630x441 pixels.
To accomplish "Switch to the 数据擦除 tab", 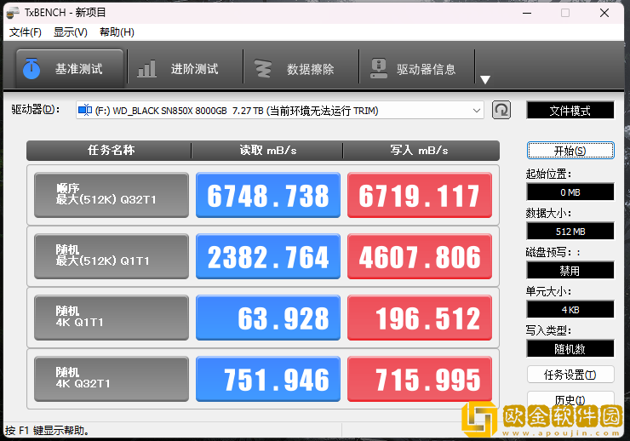I will pos(301,68).
